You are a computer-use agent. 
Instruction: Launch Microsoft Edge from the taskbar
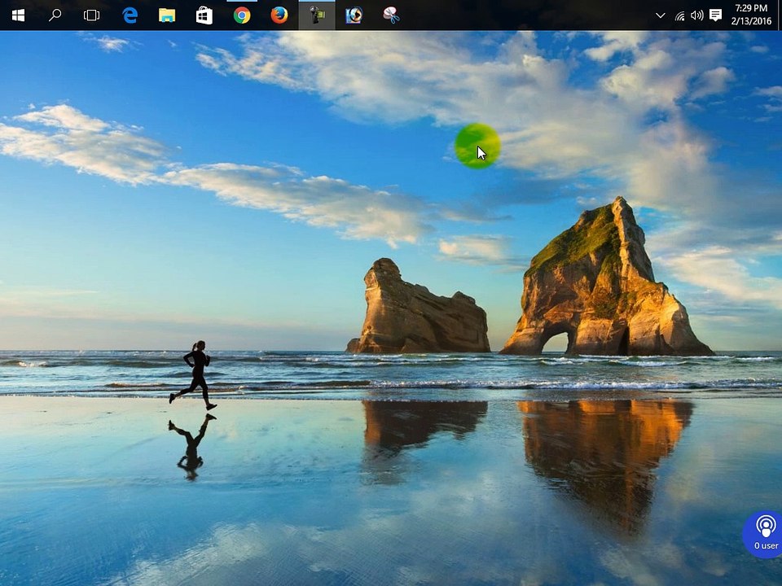click(130, 15)
